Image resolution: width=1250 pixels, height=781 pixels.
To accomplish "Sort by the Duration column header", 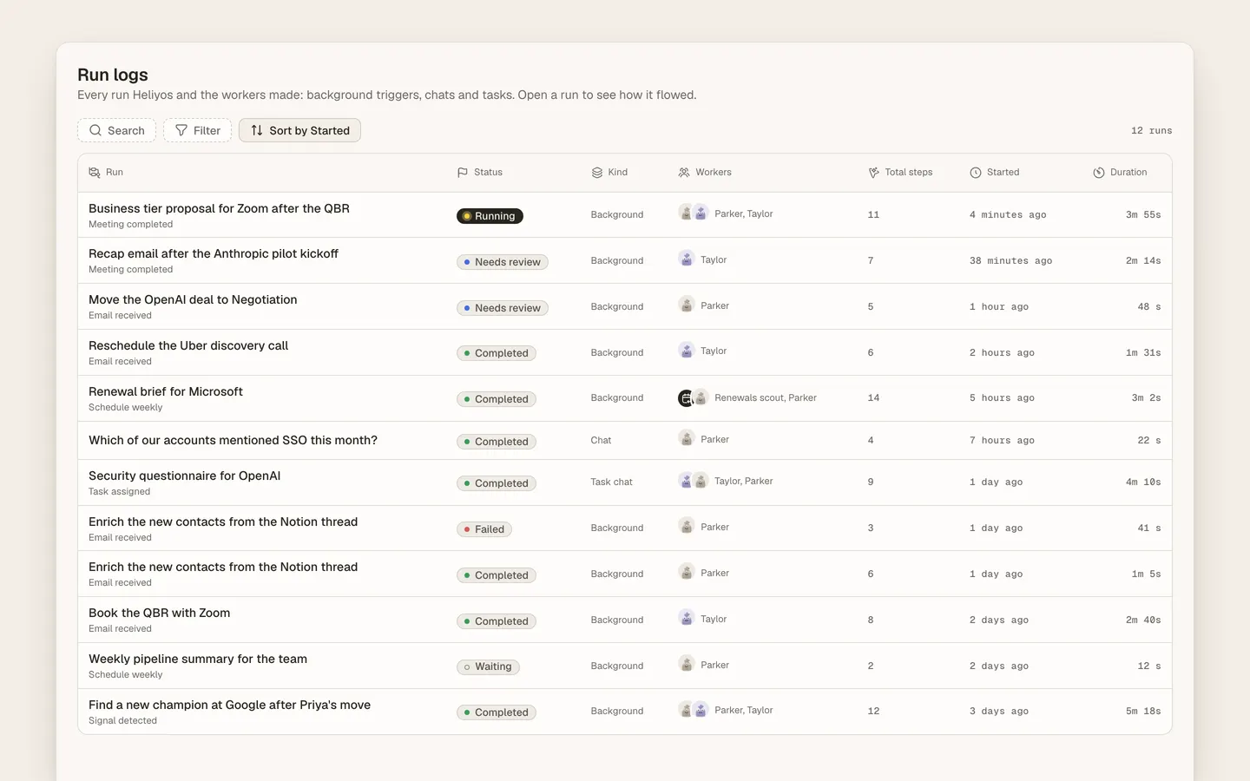I will 1120,173.
